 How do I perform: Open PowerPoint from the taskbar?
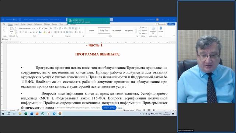pyautogui.click(x=37, y=114)
